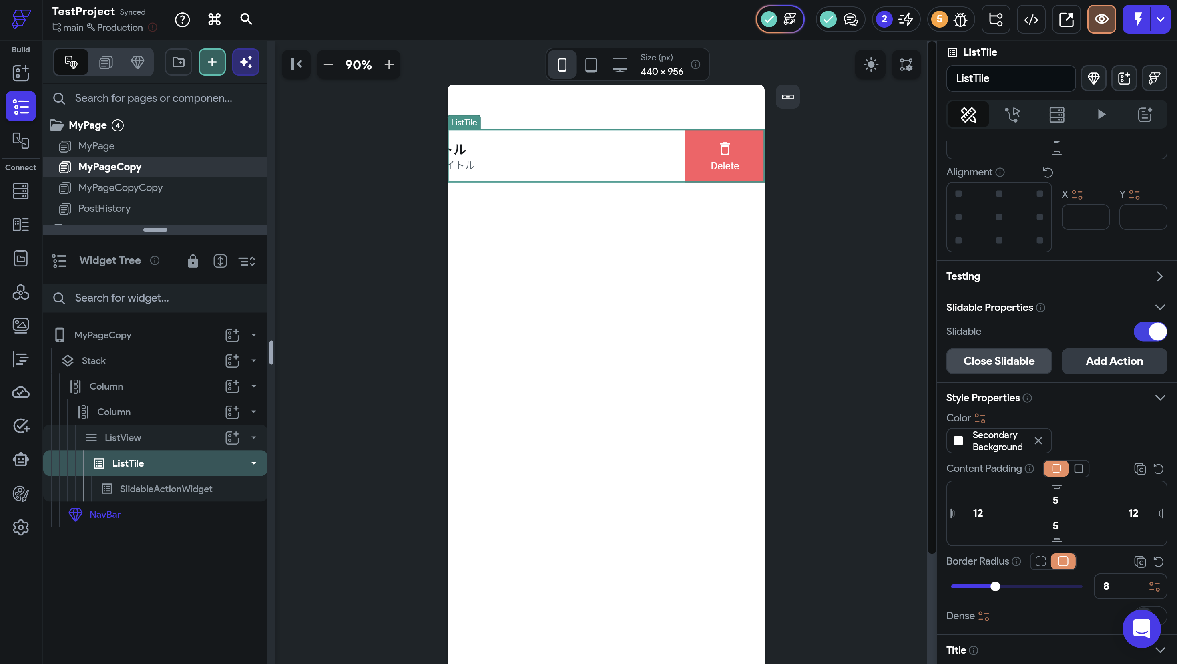Select tablet device canvas size
This screenshot has width=1177, height=664.
coord(591,64)
